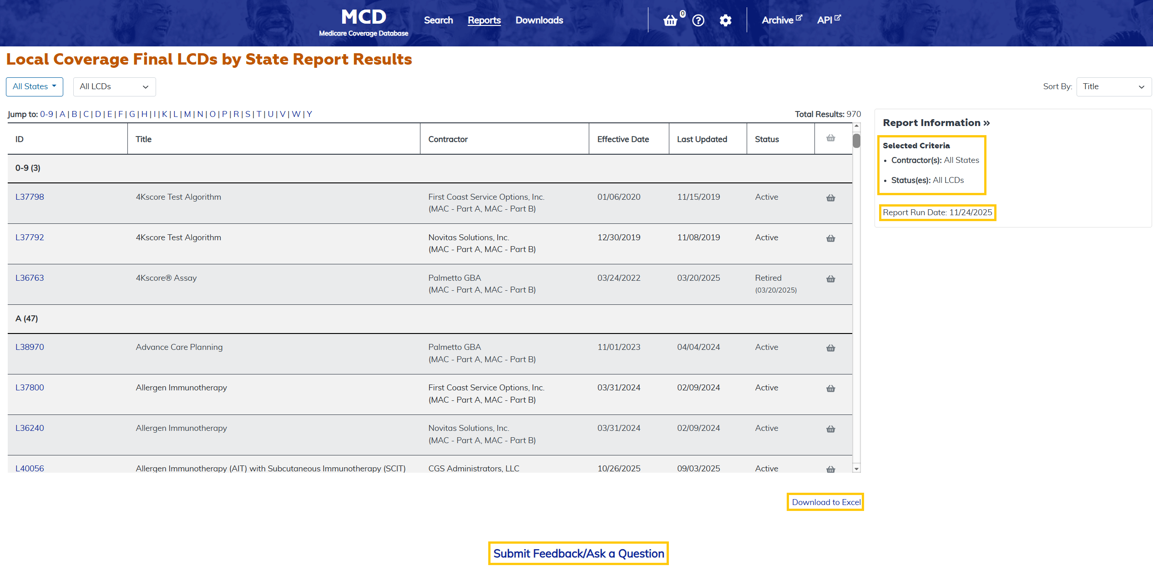Open the settings gear icon

[725, 20]
